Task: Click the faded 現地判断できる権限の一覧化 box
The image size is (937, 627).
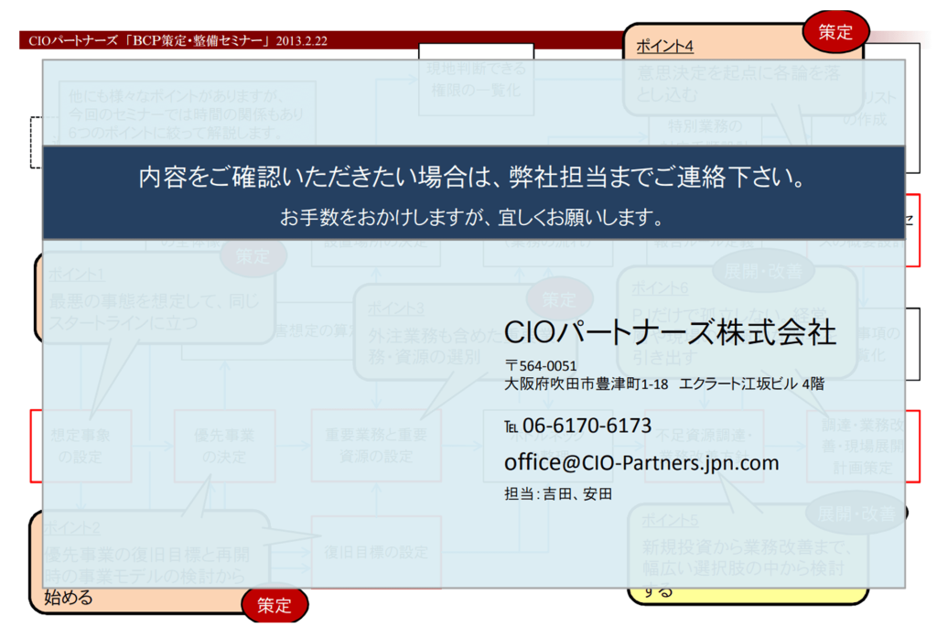Action: (476, 80)
